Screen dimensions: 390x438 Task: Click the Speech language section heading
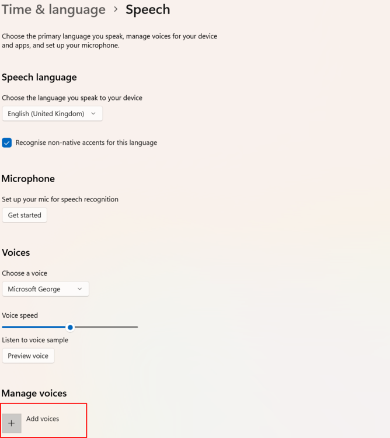tap(39, 77)
